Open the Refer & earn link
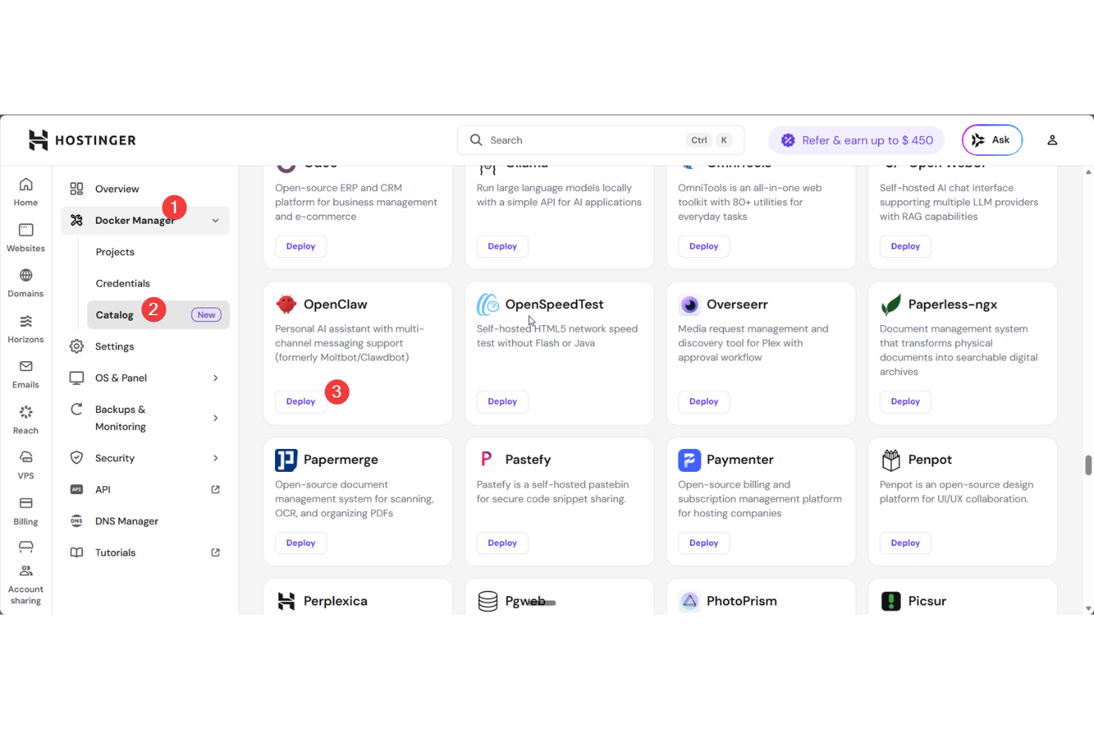The image size is (1094, 729). [x=855, y=140]
